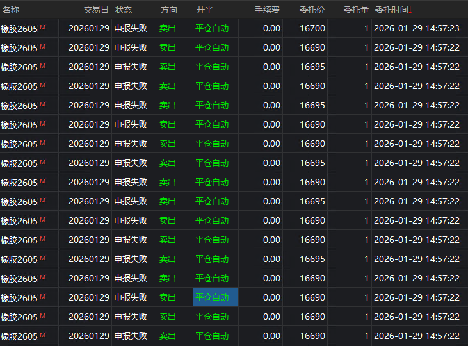The height and width of the screenshot is (346, 468).
Task: Sort by the 手续费 column header
Action: (x=267, y=10)
